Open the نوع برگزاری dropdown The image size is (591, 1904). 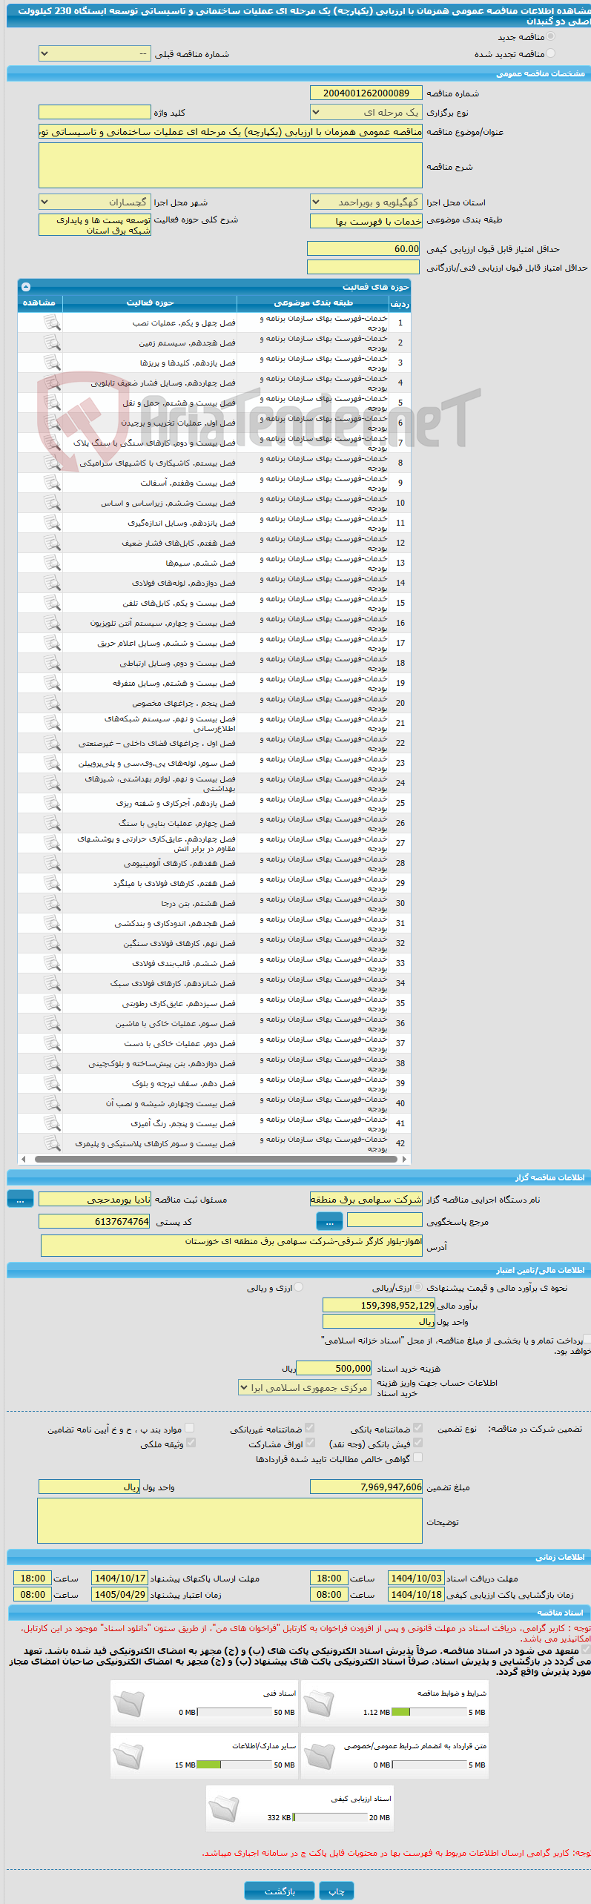point(366,112)
